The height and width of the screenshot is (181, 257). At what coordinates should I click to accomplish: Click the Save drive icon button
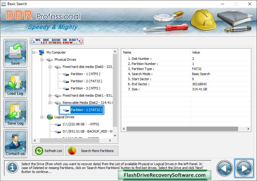(x=15, y=53)
